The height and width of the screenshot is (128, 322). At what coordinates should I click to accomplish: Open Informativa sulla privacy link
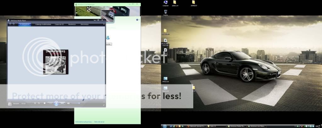point(83,122)
